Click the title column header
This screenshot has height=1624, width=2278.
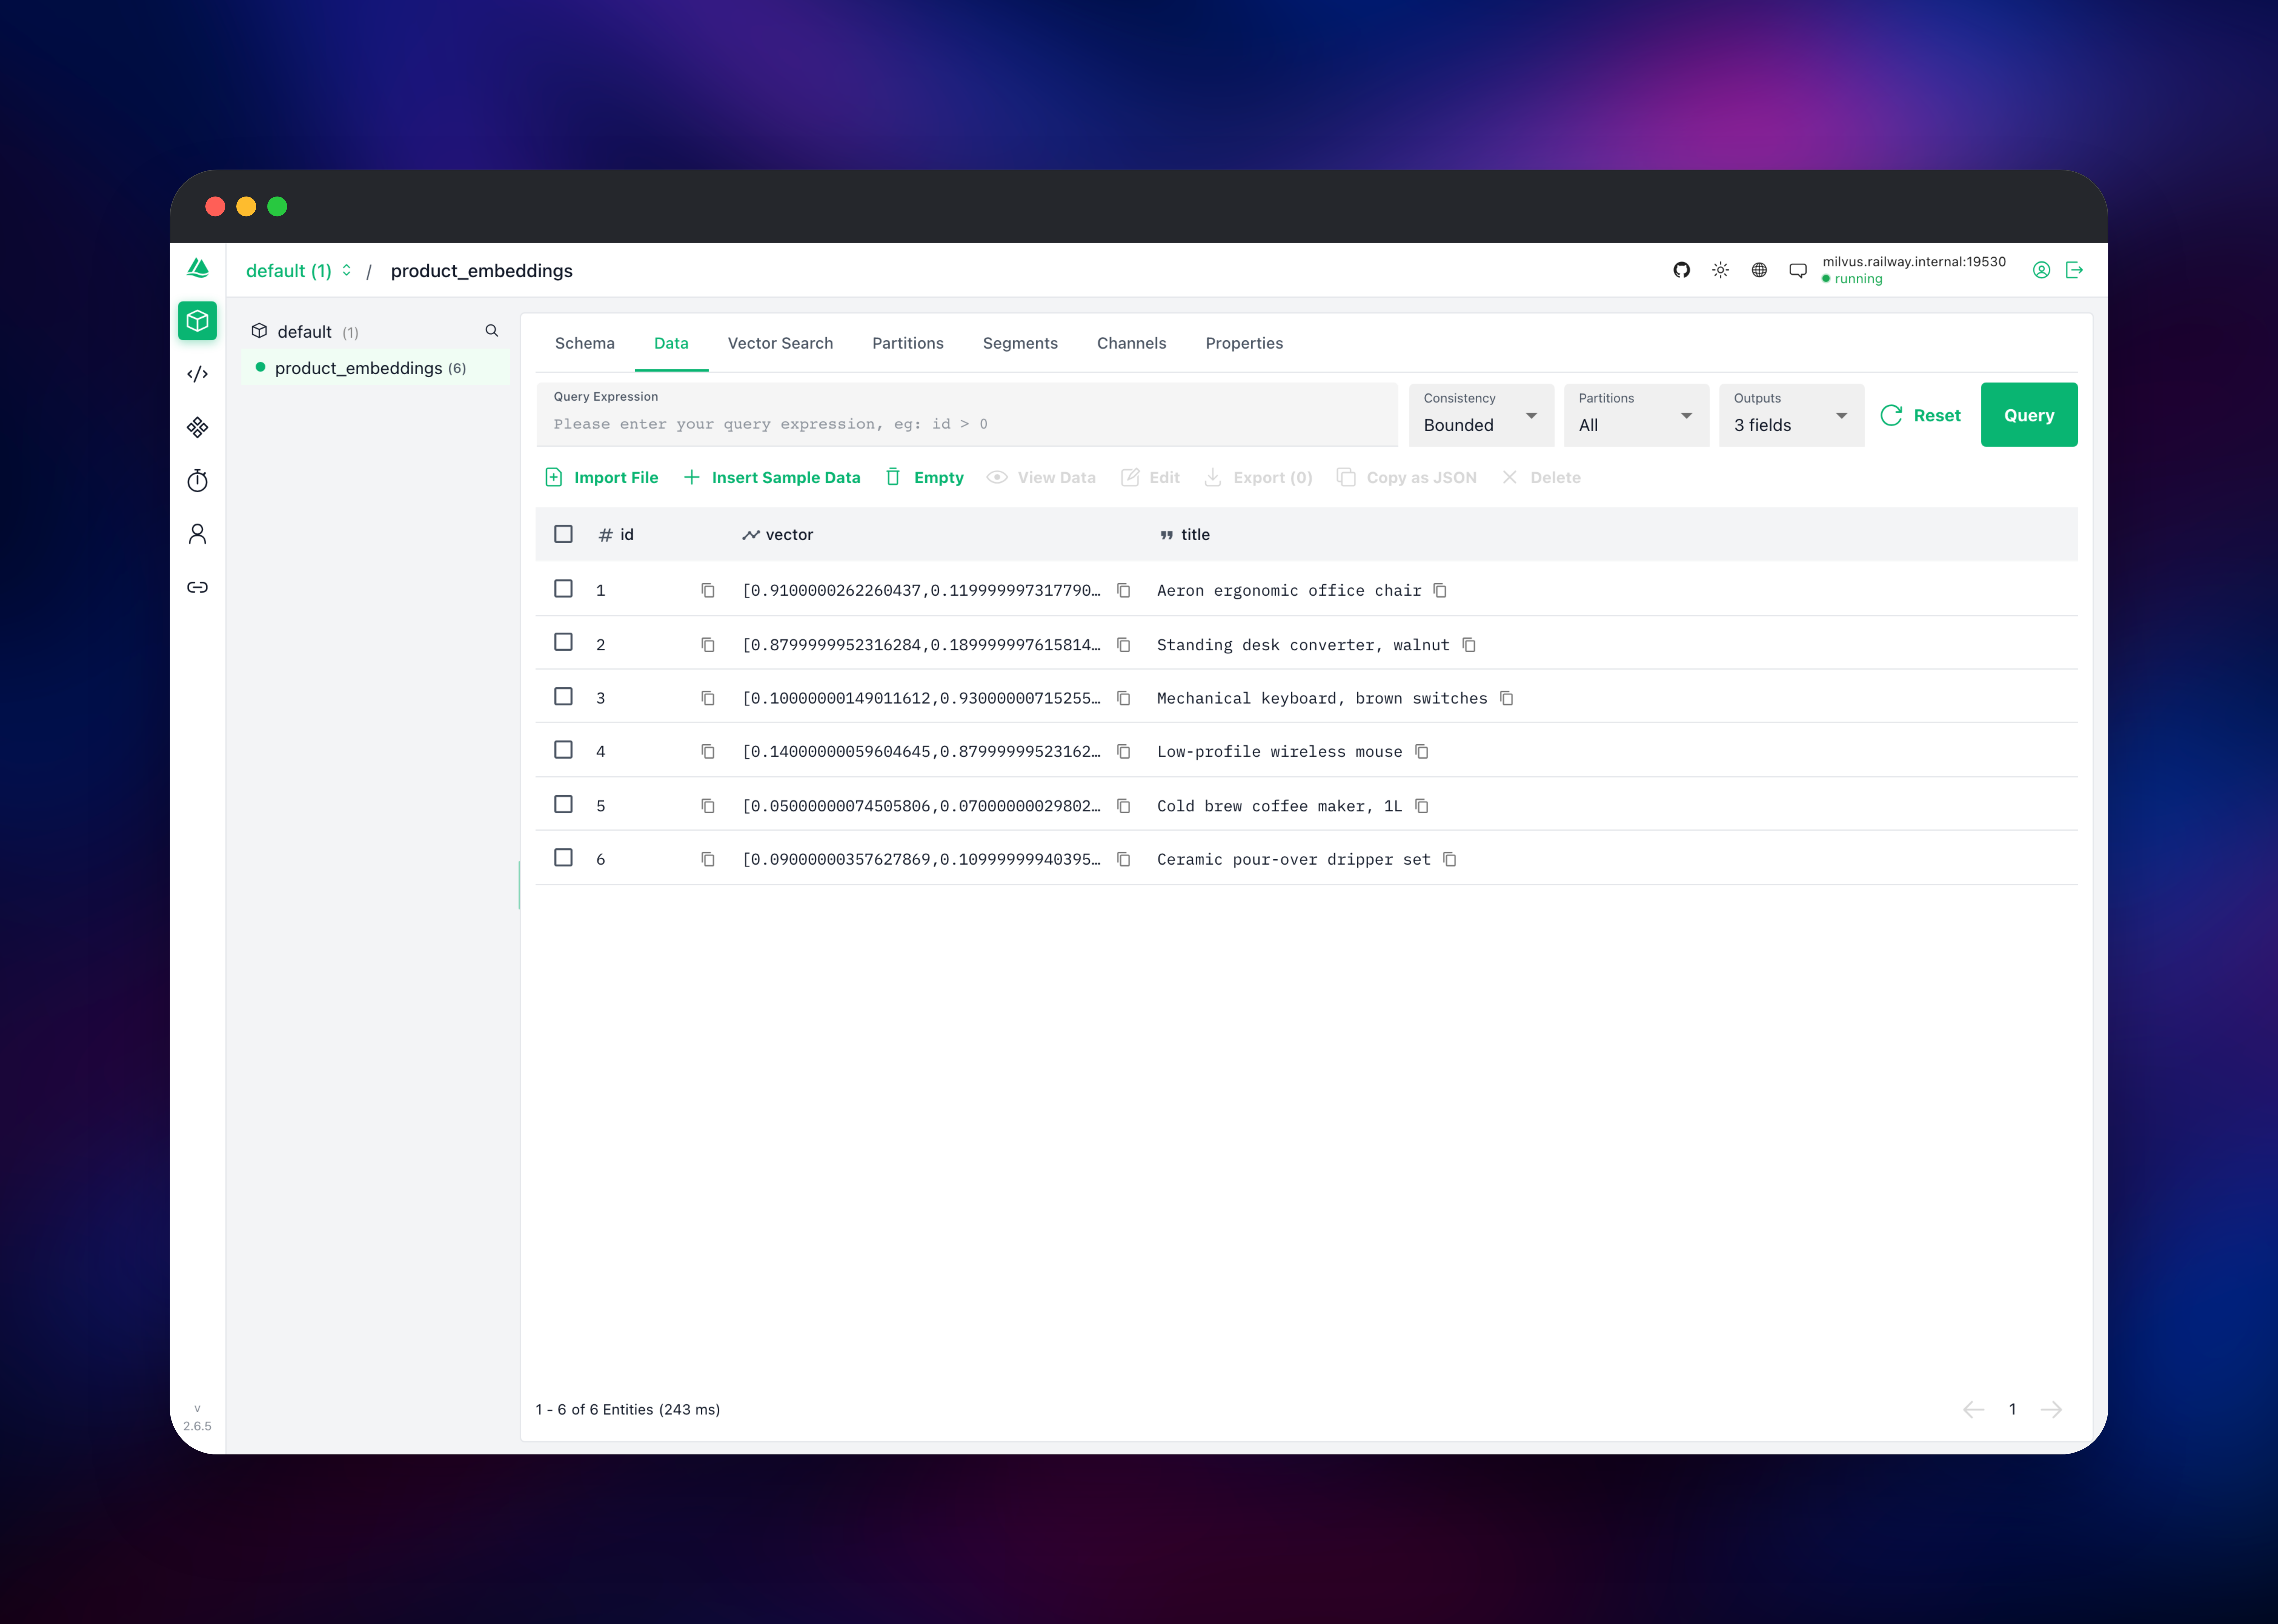click(1186, 535)
